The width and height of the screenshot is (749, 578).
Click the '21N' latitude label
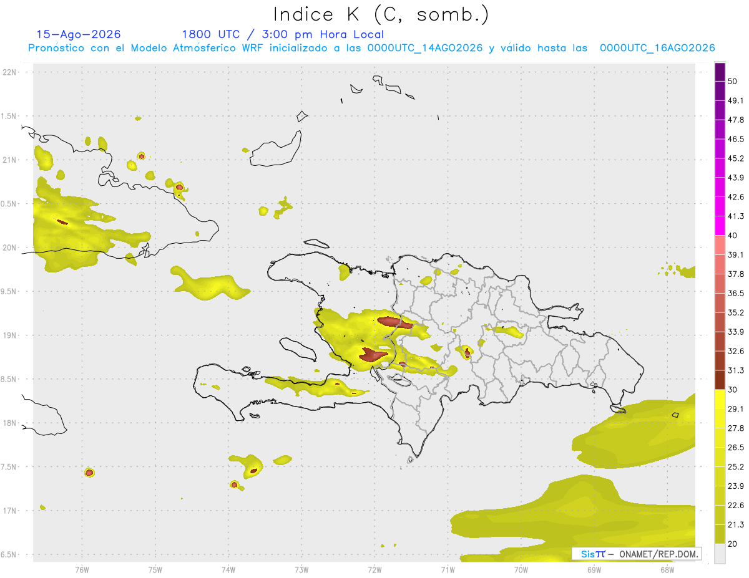pos(9,160)
